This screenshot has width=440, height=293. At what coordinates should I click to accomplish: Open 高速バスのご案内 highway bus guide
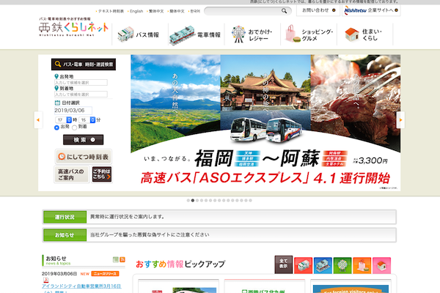(x=71, y=174)
